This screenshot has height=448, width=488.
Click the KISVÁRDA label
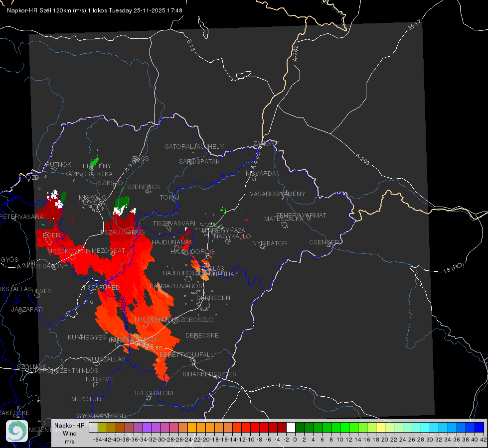point(261,174)
